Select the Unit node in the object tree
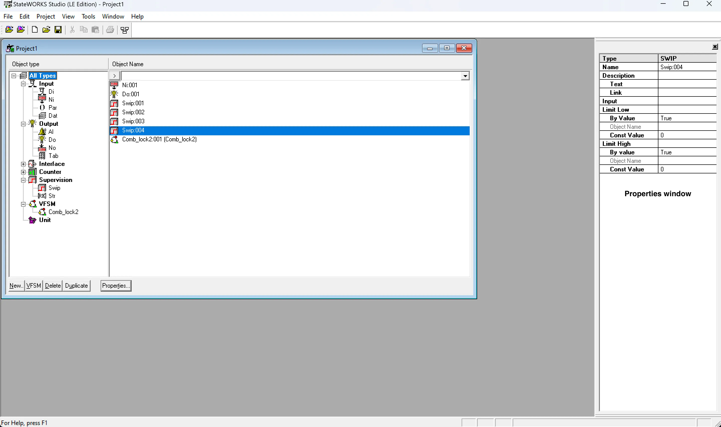The image size is (721, 427). 45,220
